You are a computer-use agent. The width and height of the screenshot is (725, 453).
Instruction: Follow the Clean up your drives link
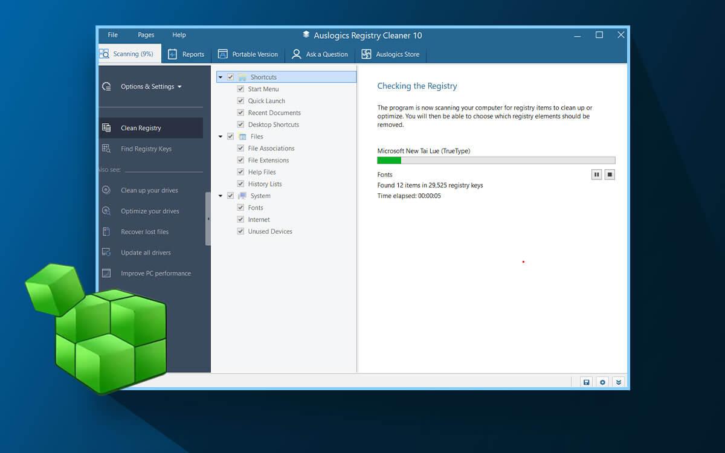point(149,190)
